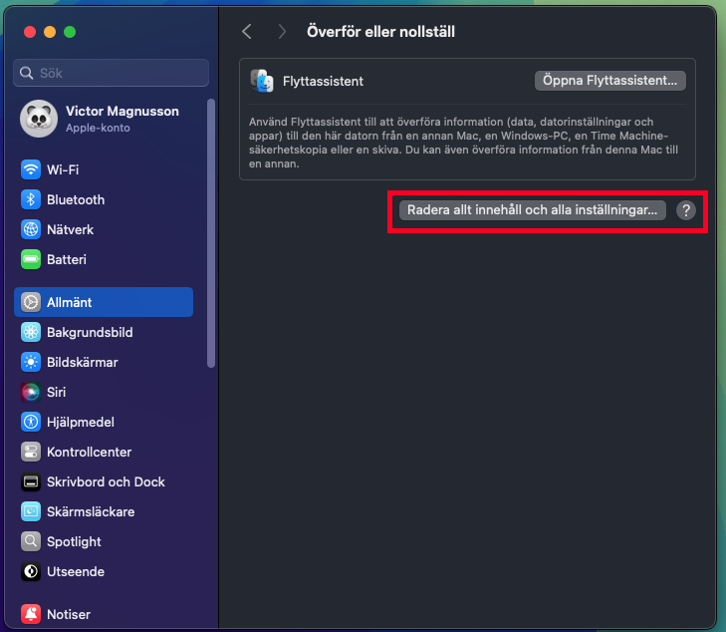Image resolution: width=726 pixels, height=632 pixels.
Task: Click the Sök search field
Action: 112,73
